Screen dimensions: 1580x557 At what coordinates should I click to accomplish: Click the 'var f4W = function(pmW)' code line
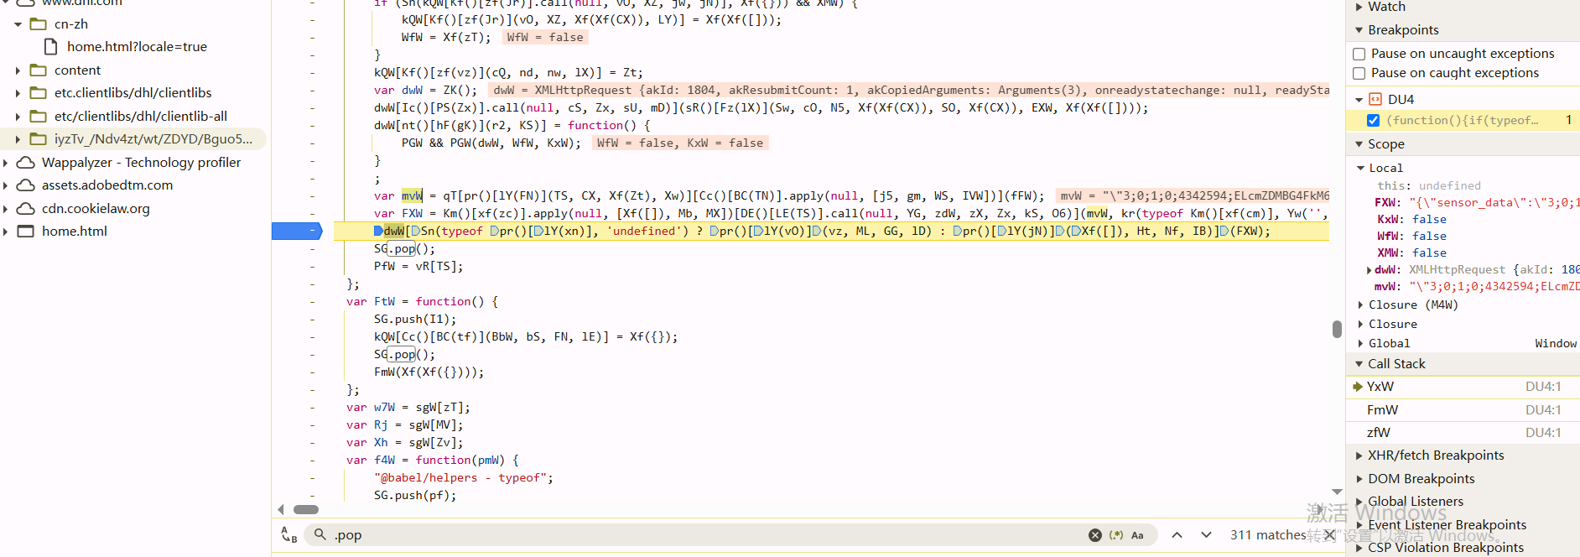pos(433,460)
